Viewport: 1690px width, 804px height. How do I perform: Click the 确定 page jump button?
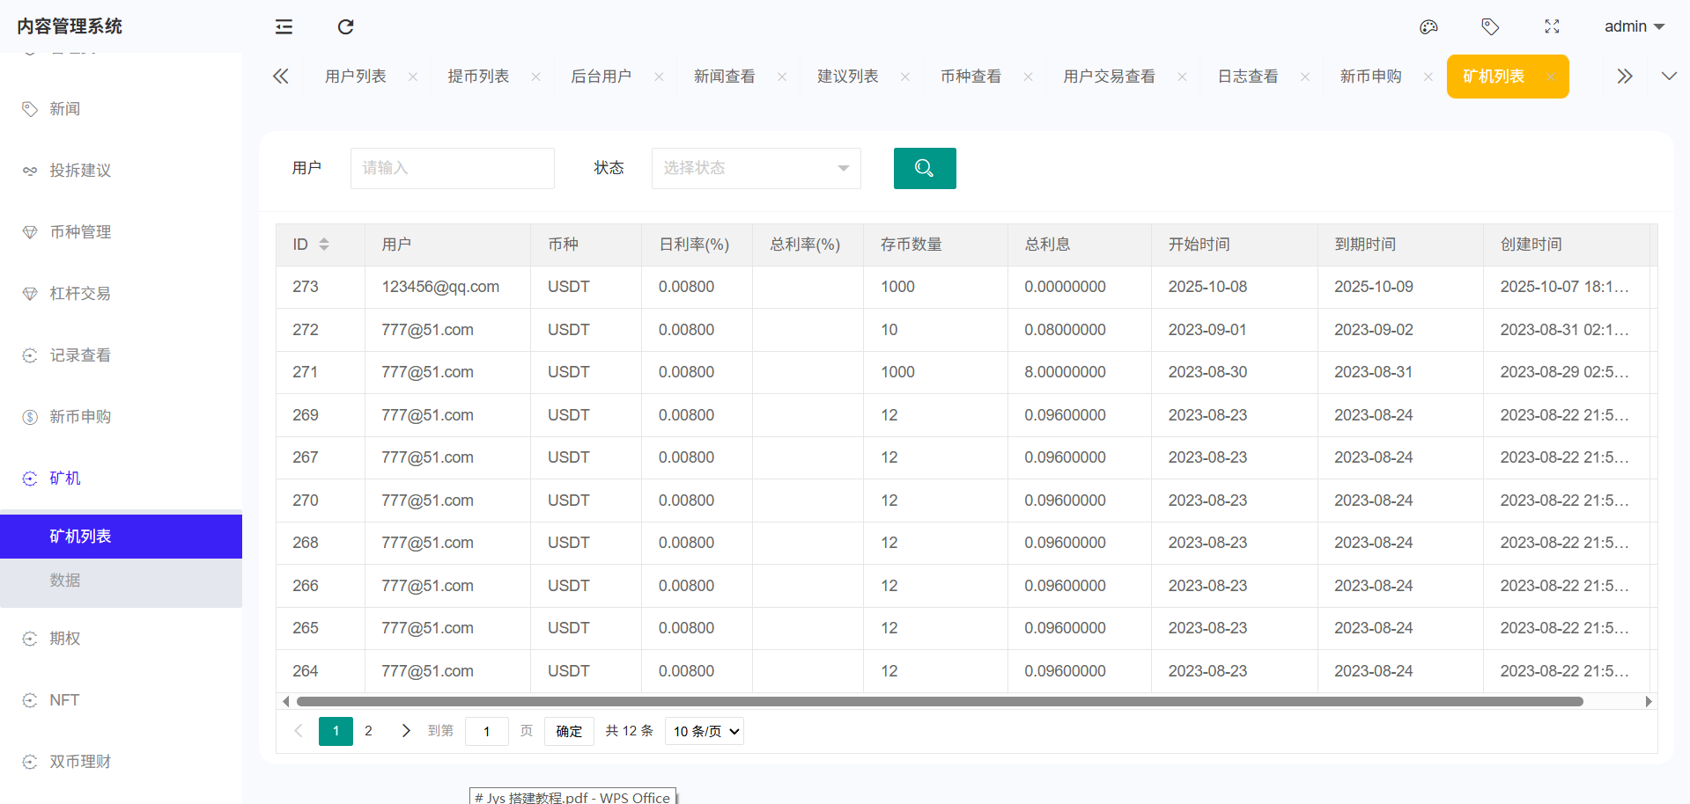569,731
